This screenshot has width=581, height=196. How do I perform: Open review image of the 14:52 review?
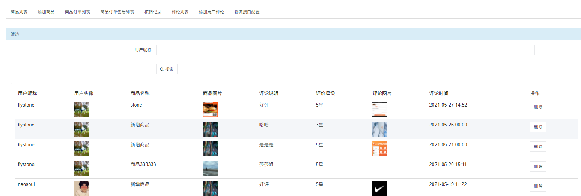point(379,109)
